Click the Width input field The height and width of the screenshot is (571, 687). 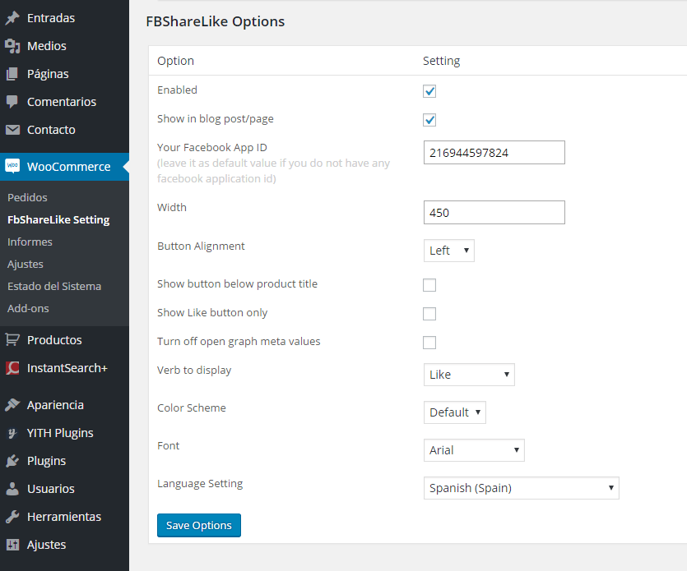[x=494, y=212]
